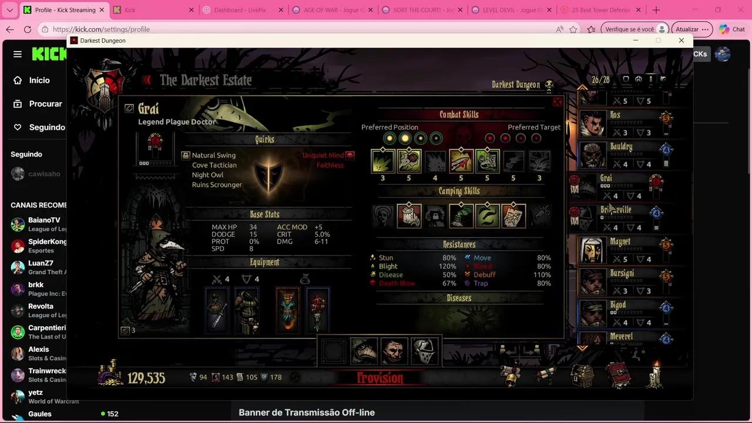
Task: Go back using red arrows by Darkest Estate
Action: 147,80
